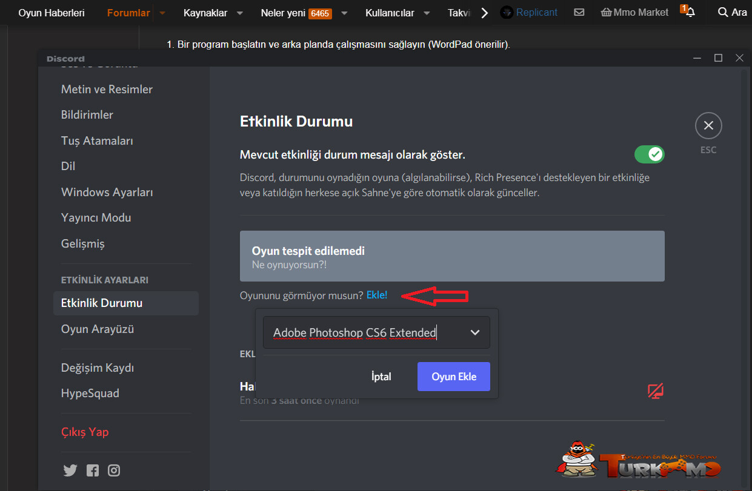Check the notification bell in forum header
This screenshot has width=752, height=491.
point(690,12)
